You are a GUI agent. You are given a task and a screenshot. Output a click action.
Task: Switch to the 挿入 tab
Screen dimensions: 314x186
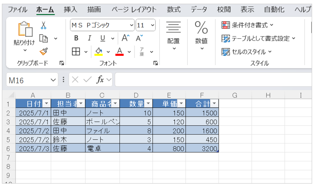click(x=70, y=10)
